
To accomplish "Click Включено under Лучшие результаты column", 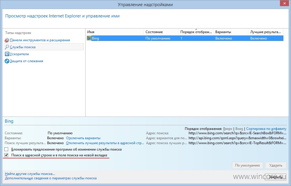I will (x=258, y=38).
